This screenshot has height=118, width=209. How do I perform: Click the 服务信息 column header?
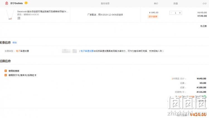(x=105, y=3)
